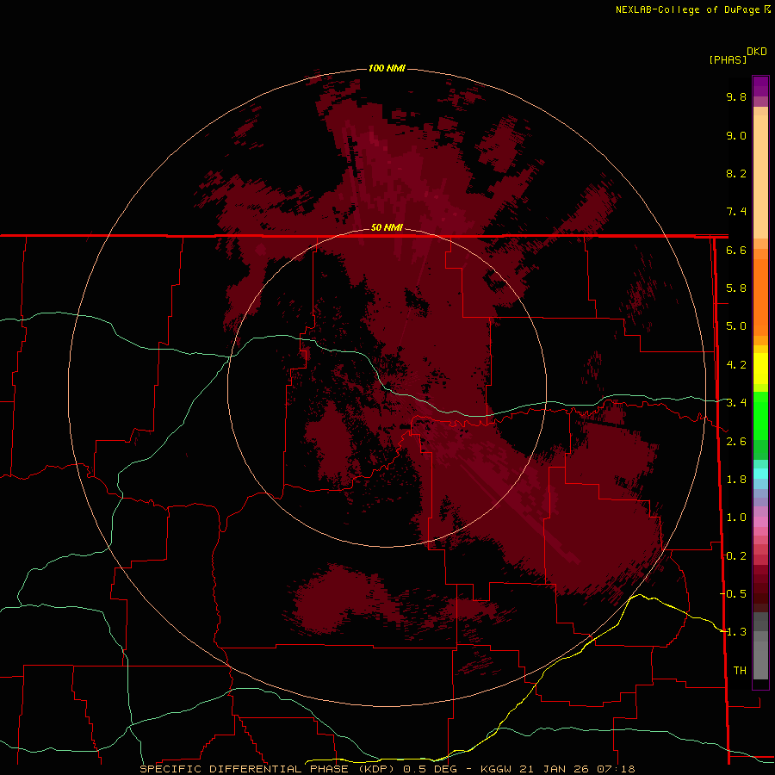Select the 5.8 scale value

(736, 288)
